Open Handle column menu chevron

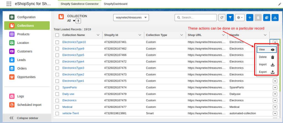coord(265,35)
